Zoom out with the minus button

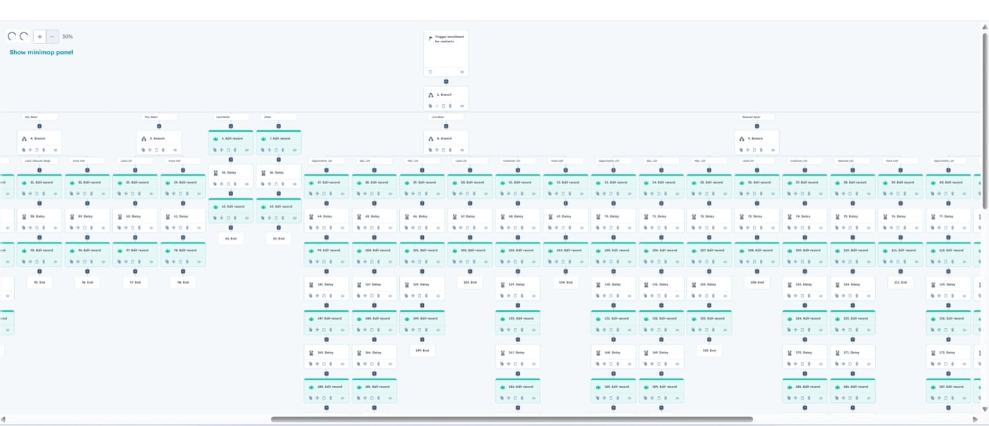tap(52, 37)
